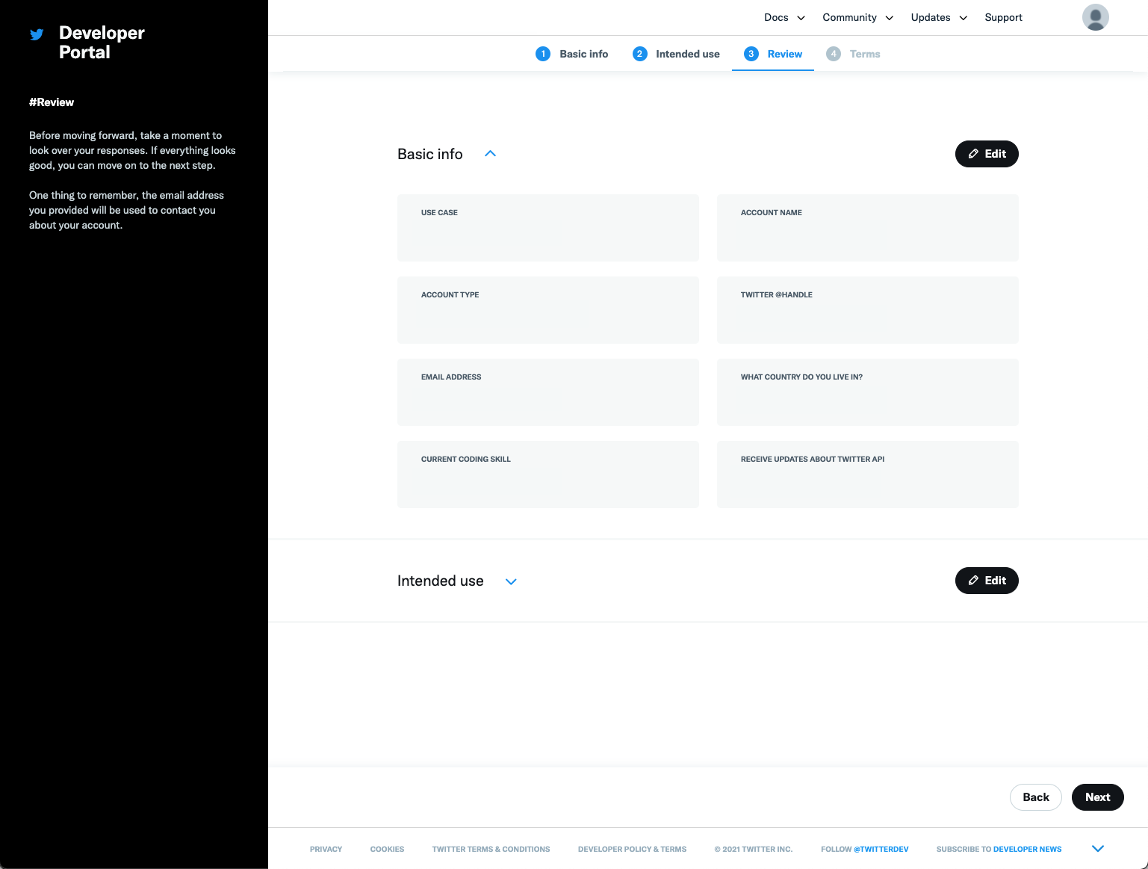Image resolution: width=1148 pixels, height=869 pixels.
Task: Open the user profile avatar menu
Action: click(x=1095, y=17)
